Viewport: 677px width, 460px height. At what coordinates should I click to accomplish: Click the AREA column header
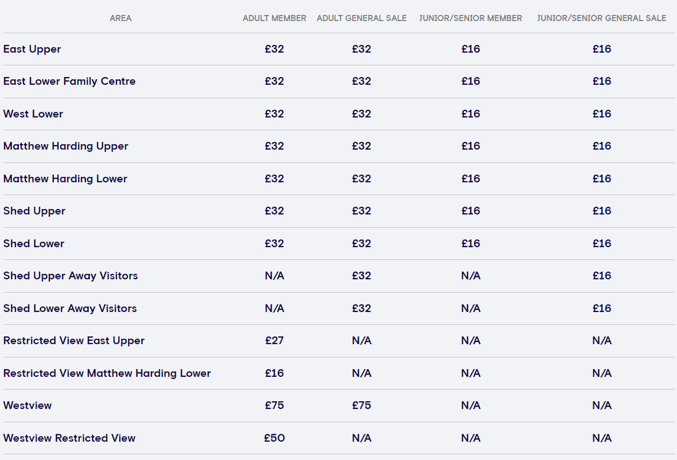coord(120,18)
